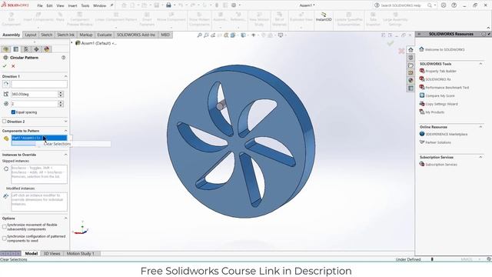Collapse the ribbon using bottom-right chevron
The height and width of the screenshot is (277, 492).
[488, 28]
